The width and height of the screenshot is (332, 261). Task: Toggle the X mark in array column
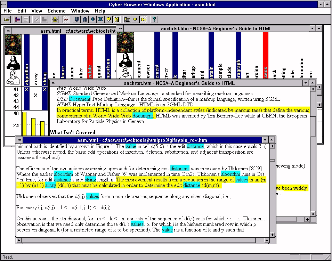[x=35, y=95]
